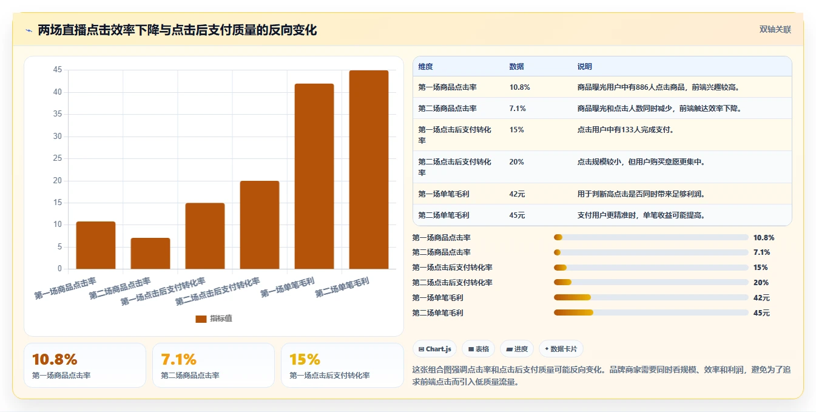816x412 pixels.
Task: Click the description 点击用户中有133人完成支付
Action: point(625,130)
